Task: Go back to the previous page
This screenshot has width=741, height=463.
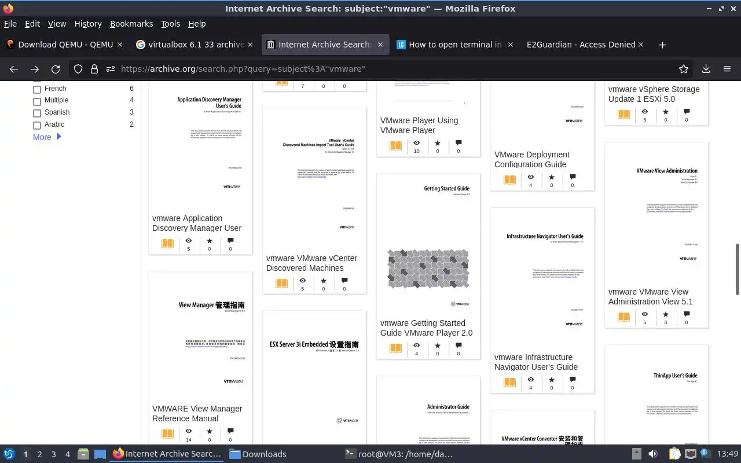Action: click(14, 69)
